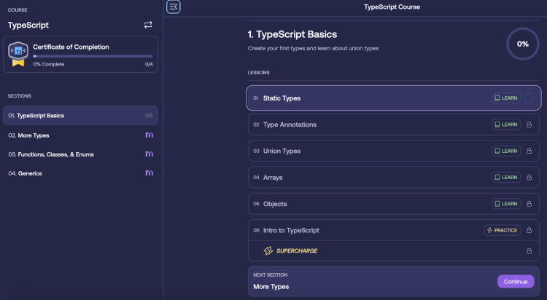Open the Objects lesson
This screenshot has height=300, width=547.
[x=394, y=204]
